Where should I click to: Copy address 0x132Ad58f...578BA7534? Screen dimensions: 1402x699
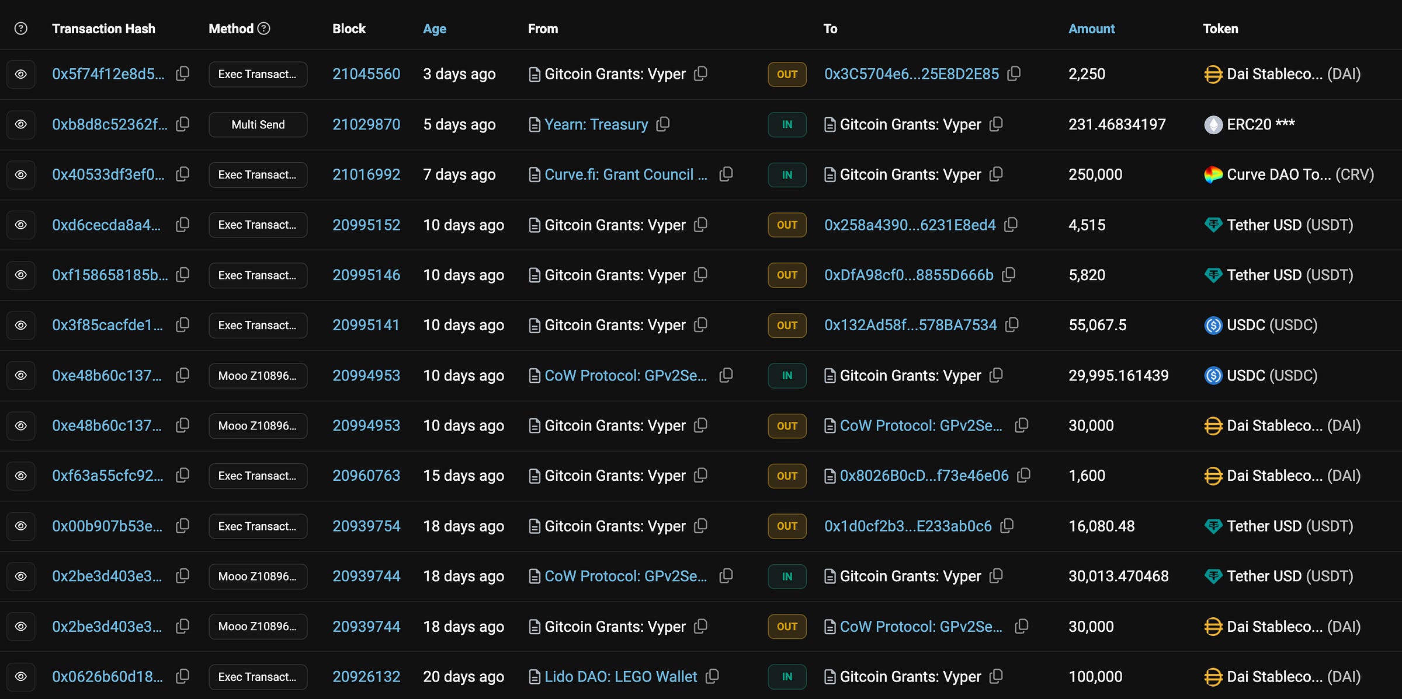(1012, 324)
